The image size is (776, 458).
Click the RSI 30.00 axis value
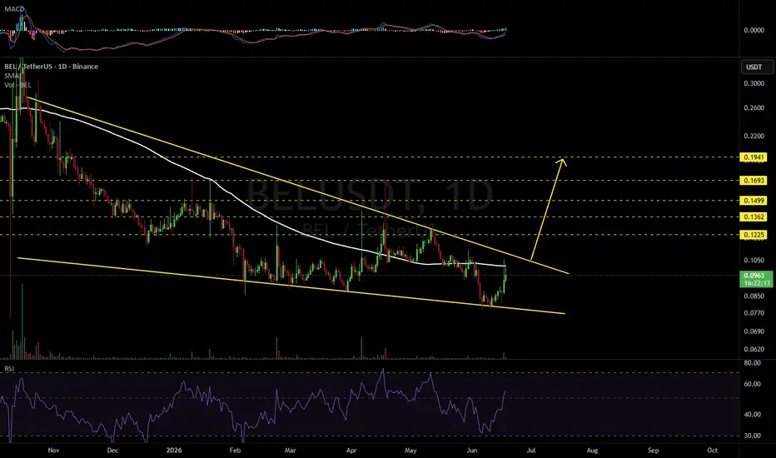[x=752, y=436]
